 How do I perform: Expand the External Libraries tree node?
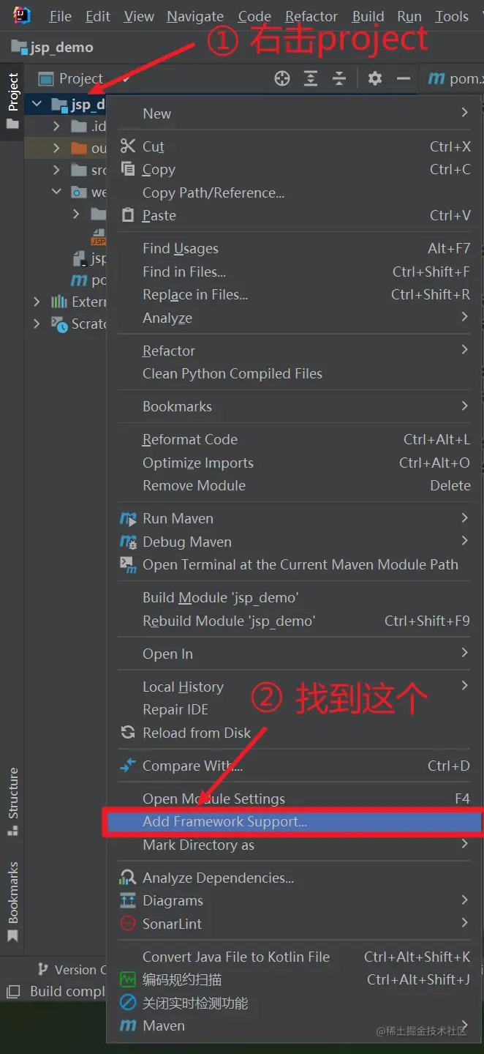pyautogui.click(x=37, y=302)
